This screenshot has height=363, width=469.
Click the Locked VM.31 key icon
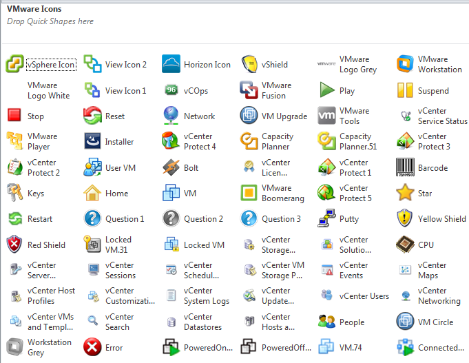tap(92, 245)
